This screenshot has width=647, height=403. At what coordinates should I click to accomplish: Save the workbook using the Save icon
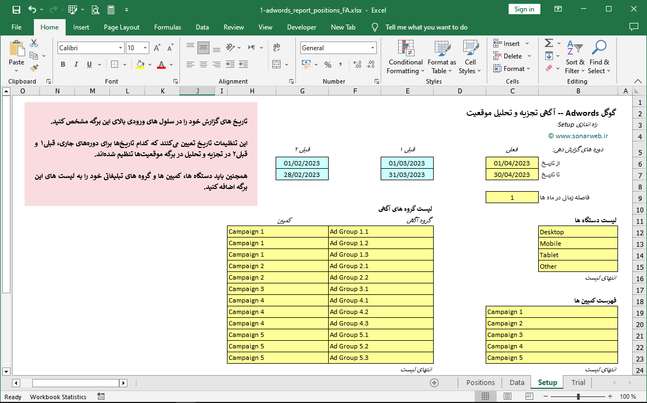pyautogui.click(x=16, y=9)
